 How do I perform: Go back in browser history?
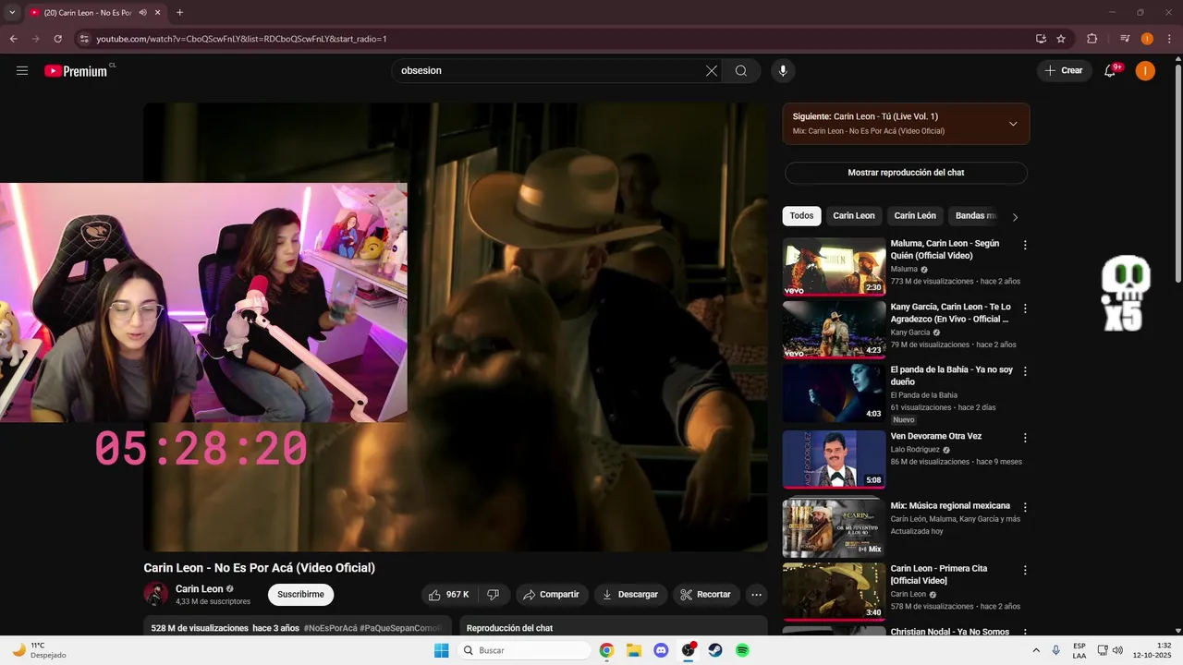point(14,39)
